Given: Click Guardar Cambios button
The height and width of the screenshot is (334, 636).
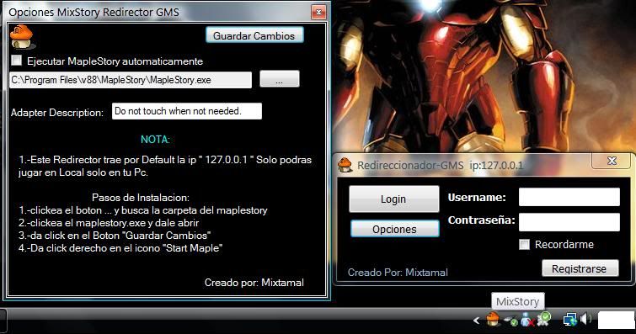Looking at the screenshot, I should pyautogui.click(x=254, y=35).
